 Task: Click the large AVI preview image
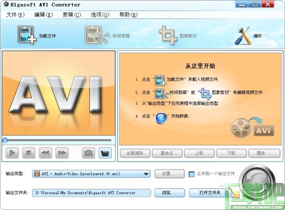coord(58,93)
